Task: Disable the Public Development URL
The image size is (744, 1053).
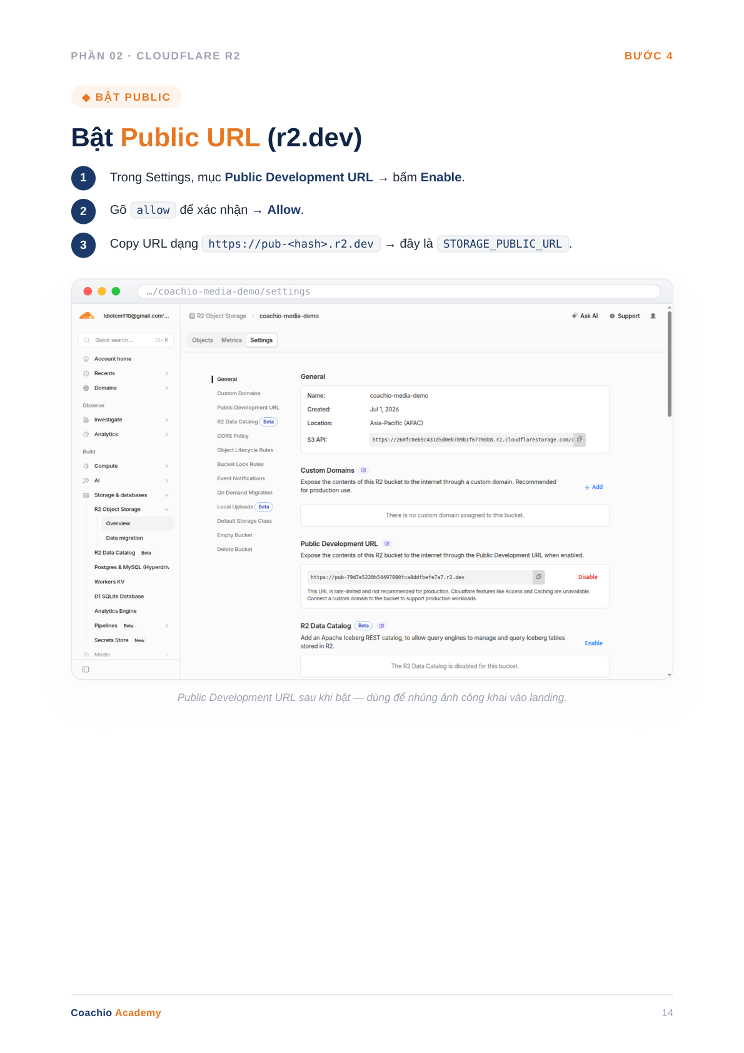Action: pos(588,577)
